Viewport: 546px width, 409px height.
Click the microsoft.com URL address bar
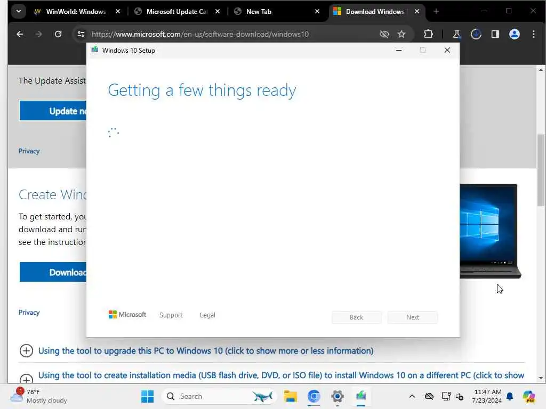[200, 34]
